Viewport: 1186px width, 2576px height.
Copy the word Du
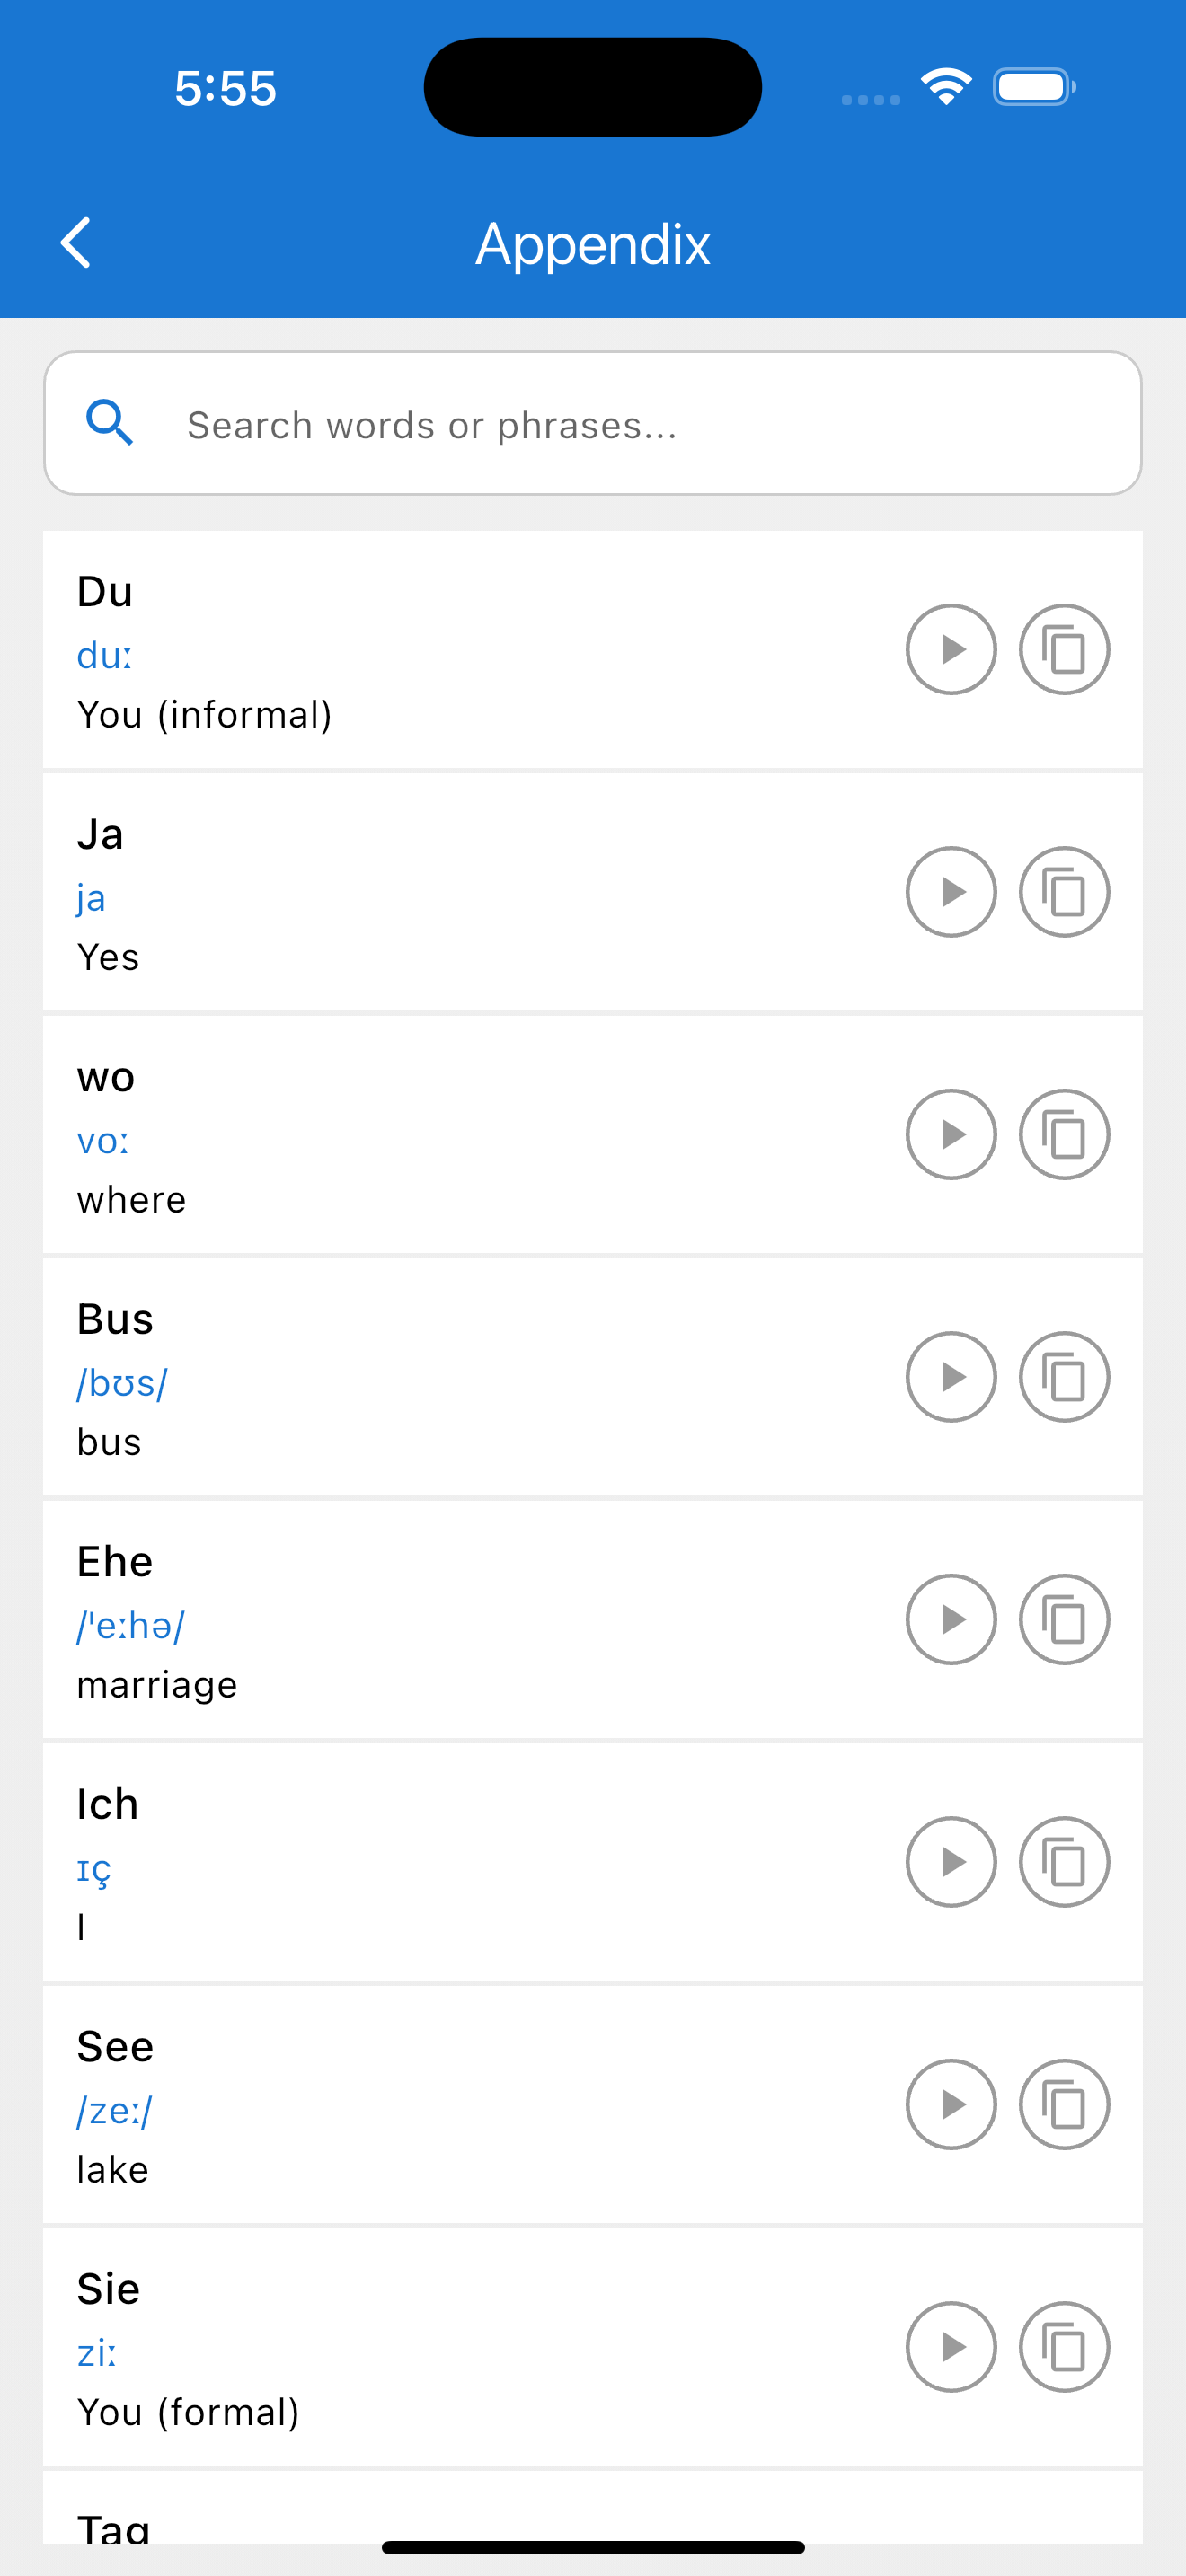coord(1064,649)
